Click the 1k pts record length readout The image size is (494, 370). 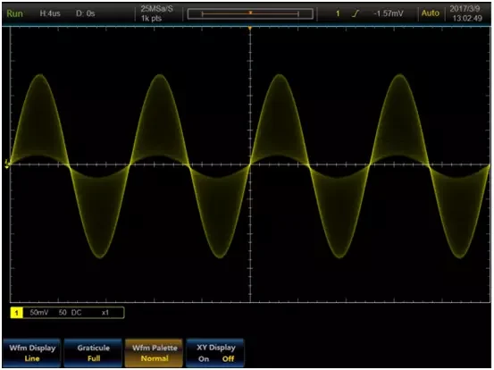click(x=151, y=18)
